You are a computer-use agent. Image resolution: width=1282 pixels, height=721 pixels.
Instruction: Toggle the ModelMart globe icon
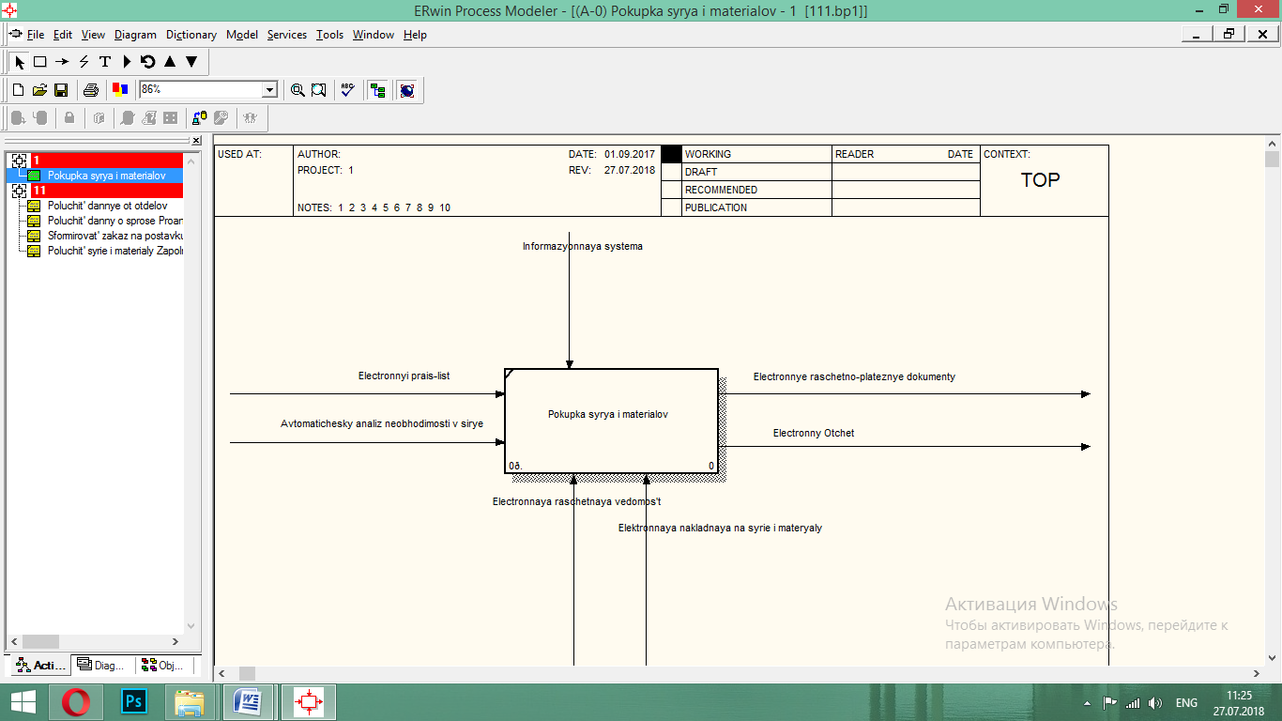(407, 90)
